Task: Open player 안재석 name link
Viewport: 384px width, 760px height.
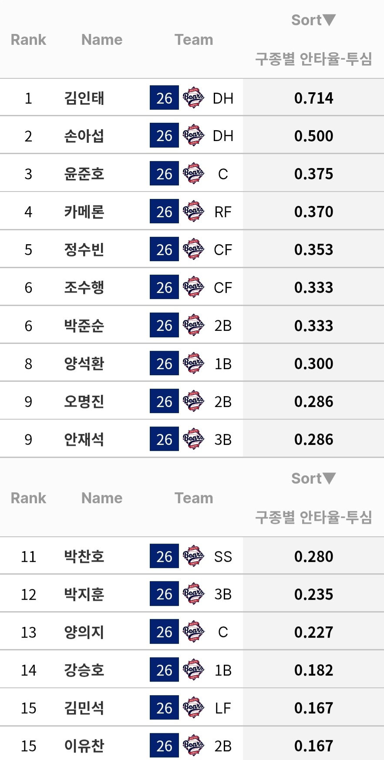Action: coord(84,439)
